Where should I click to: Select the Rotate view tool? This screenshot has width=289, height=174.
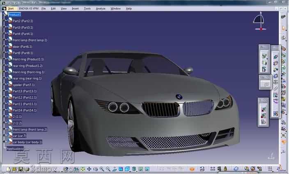pos(96,169)
